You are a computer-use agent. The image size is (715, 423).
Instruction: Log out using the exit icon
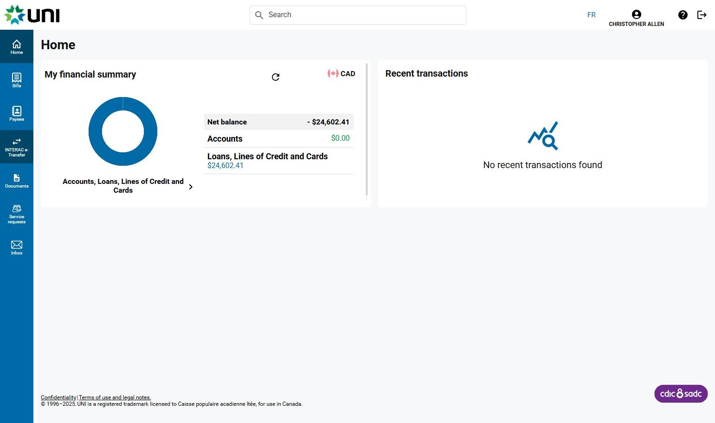[x=702, y=15]
